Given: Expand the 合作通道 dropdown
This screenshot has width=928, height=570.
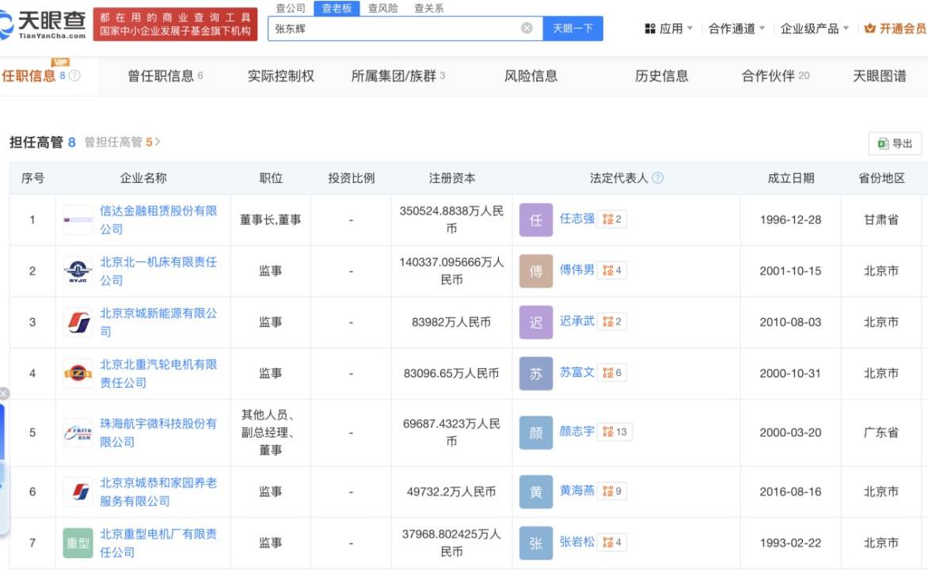Looking at the screenshot, I should (763, 28).
